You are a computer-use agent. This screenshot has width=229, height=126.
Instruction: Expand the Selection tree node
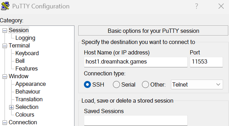pos(11,108)
